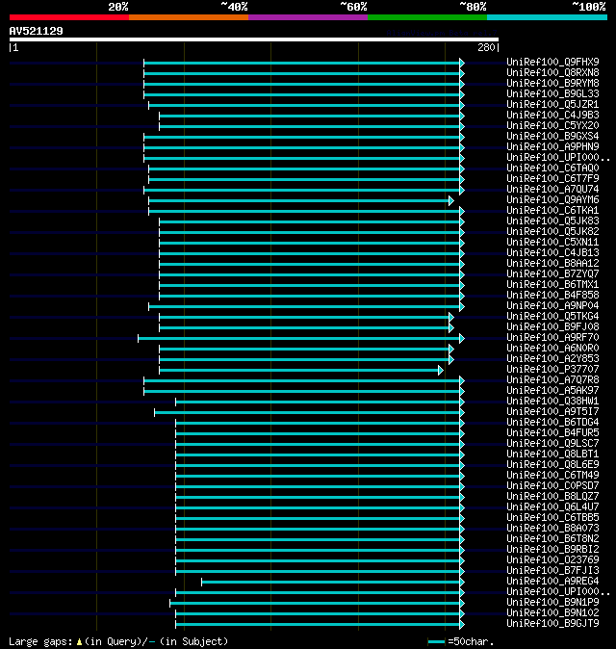The height and width of the screenshot is (649, 616).
Task: Click the =50char. legend label
Action: (x=471, y=641)
